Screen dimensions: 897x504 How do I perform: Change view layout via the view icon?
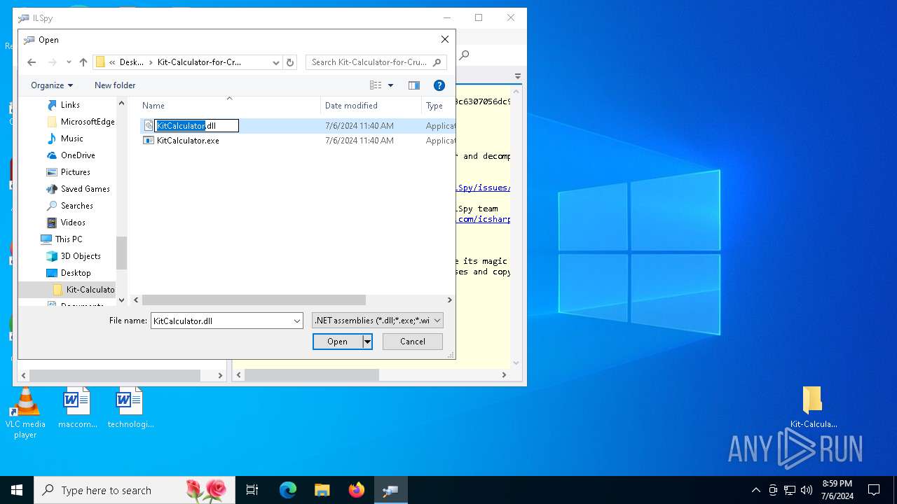(x=376, y=85)
